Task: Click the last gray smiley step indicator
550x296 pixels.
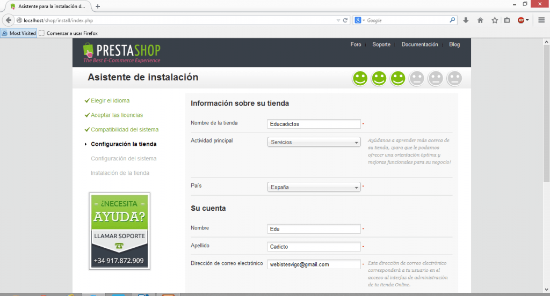Action: (x=454, y=78)
